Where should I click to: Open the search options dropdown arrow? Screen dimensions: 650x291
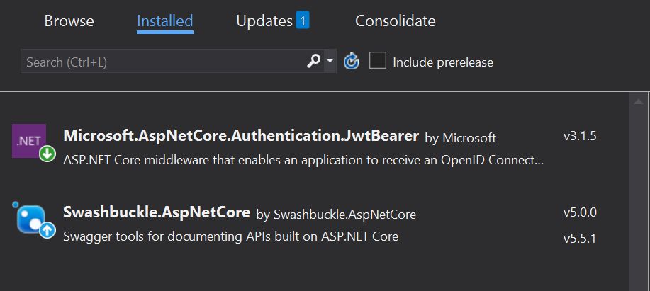click(x=330, y=62)
